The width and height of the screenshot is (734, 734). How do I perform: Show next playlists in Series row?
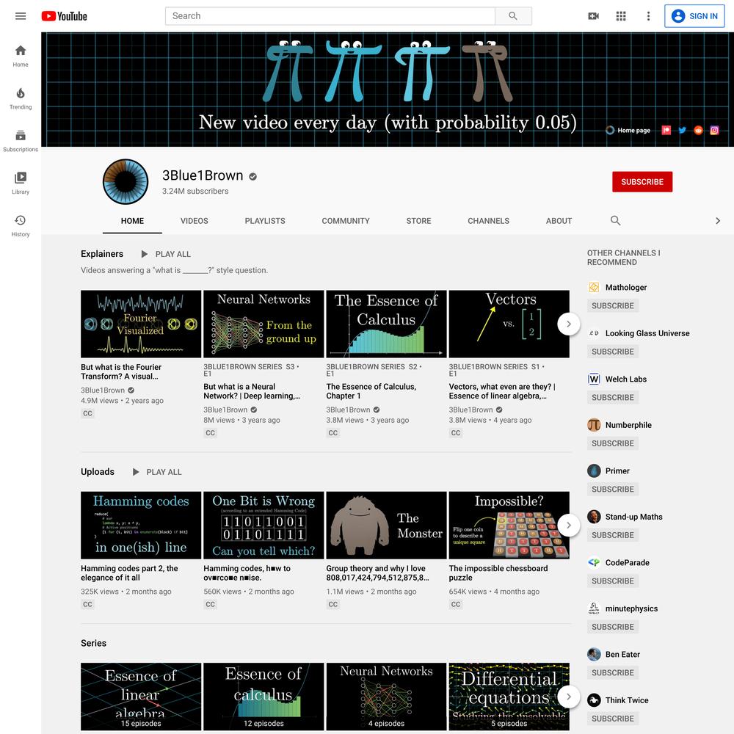[568, 697]
